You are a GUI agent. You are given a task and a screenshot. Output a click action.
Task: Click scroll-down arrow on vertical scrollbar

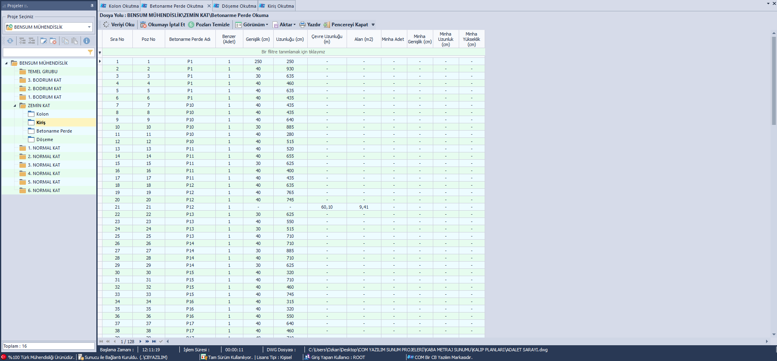pos(774,334)
